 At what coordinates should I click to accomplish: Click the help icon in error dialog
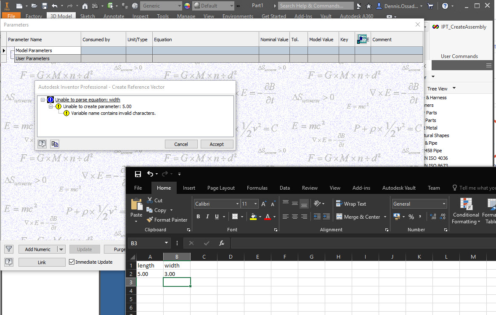click(42, 144)
